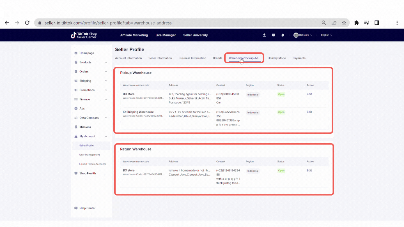404x227 pixels.
Task: Open Affiliate Marketing in top navigation
Action: pyautogui.click(x=134, y=35)
